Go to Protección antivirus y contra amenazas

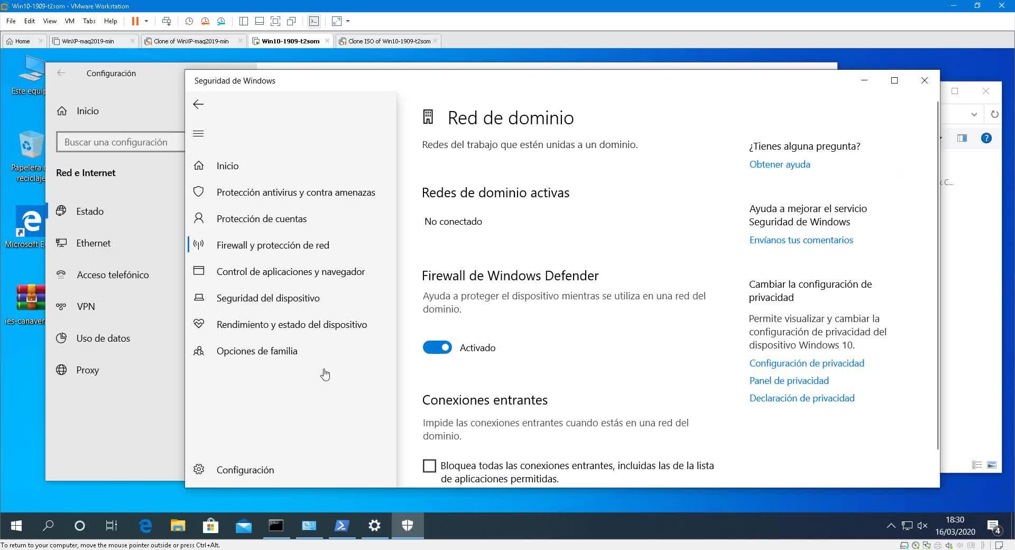[x=291, y=192]
